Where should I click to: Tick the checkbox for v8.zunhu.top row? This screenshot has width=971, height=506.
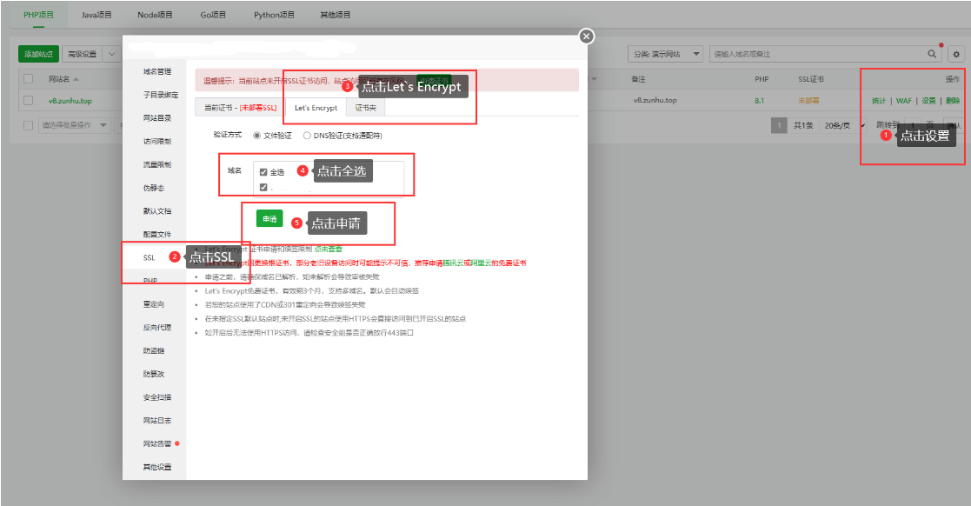coord(29,100)
